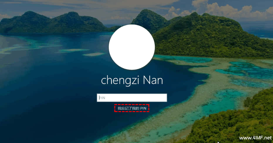273x143 pixels.
Task: Place the cursor in the white PIN box
Action: (x=132, y=98)
